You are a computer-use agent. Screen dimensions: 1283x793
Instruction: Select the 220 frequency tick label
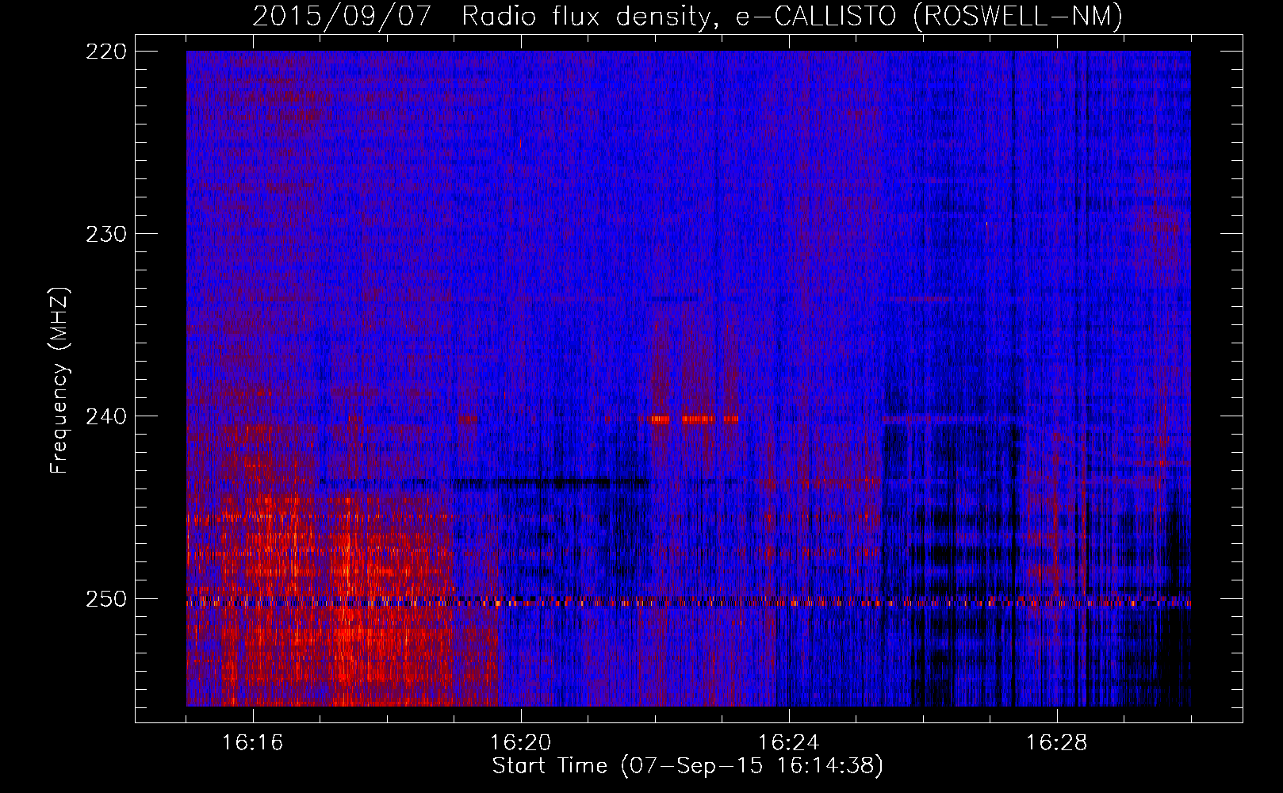click(105, 51)
